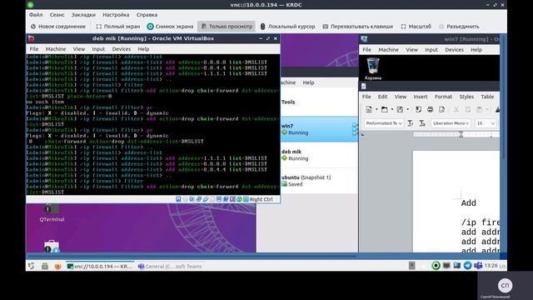Click the Saved state icon for ubuntu VM
Viewport: 533px width, 300px height.
tap(285, 184)
